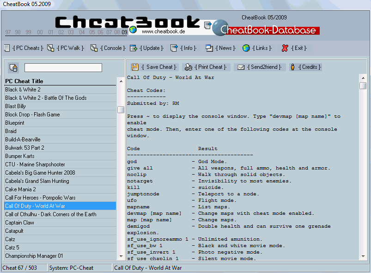Select "Blast Billy" in the list
The height and width of the screenshot is (273, 371).
pyautogui.click(x=61, y=106)
